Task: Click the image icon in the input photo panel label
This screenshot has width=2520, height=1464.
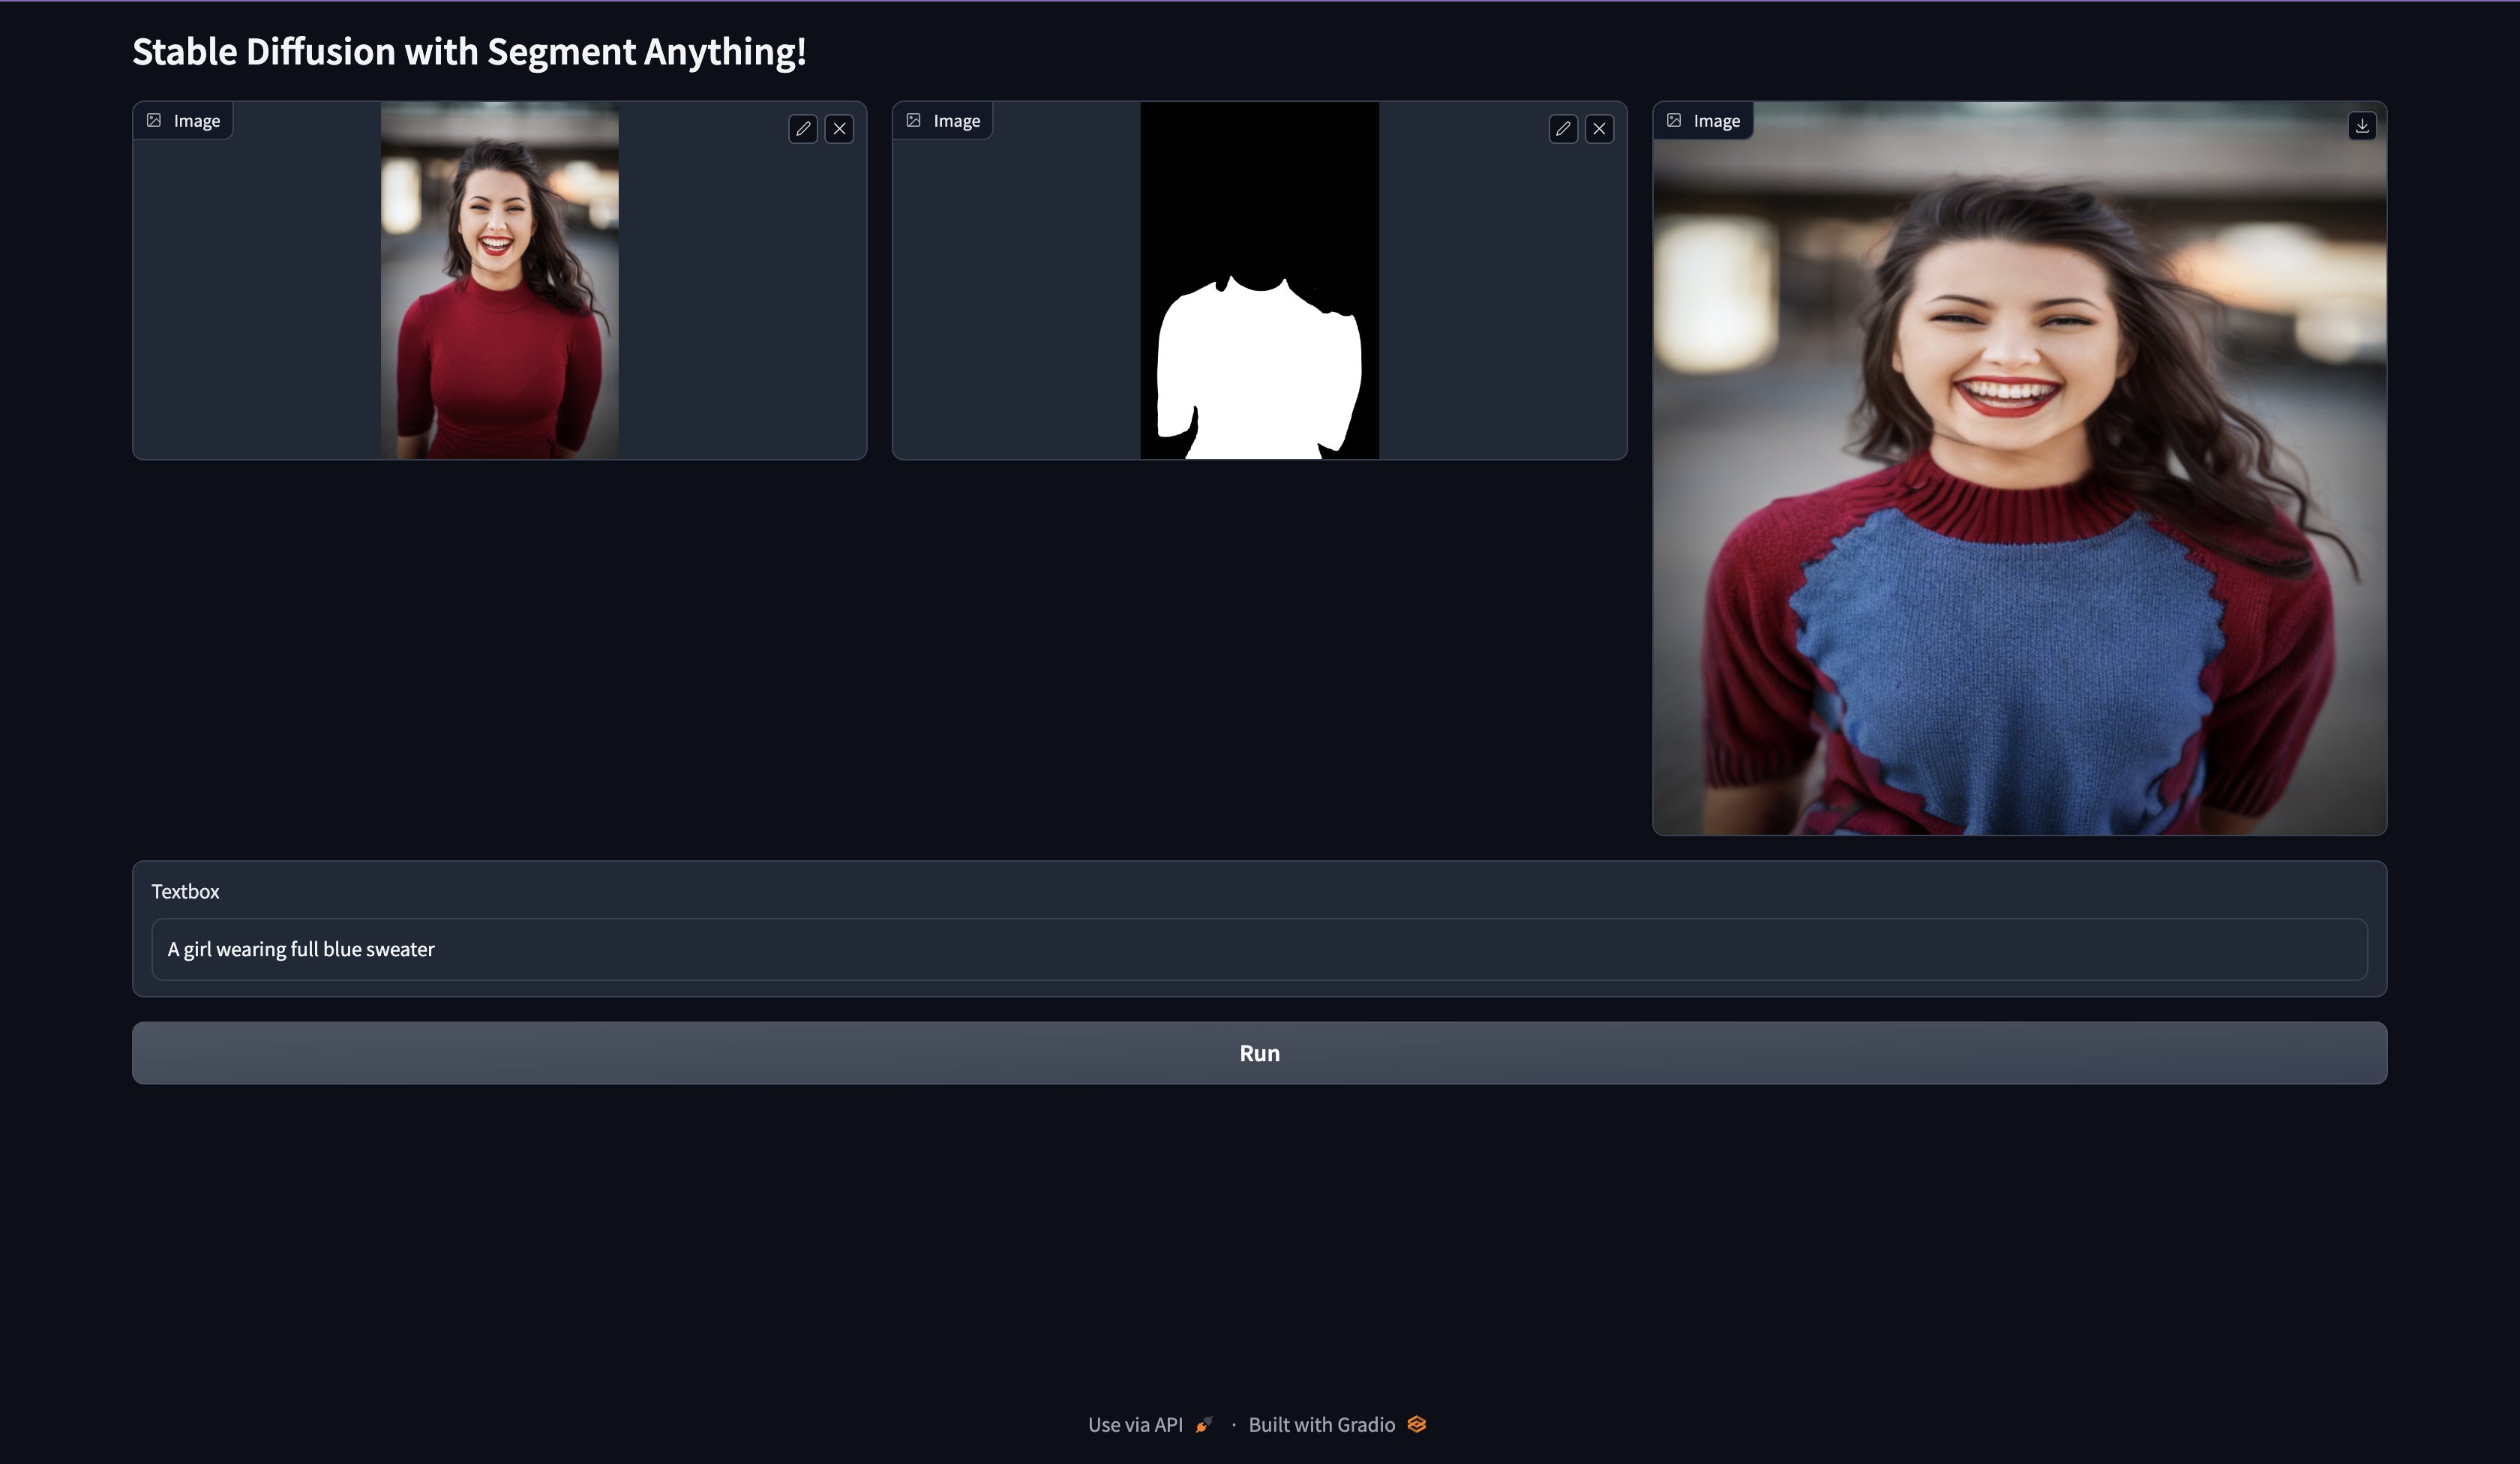Action: point(154,120)
